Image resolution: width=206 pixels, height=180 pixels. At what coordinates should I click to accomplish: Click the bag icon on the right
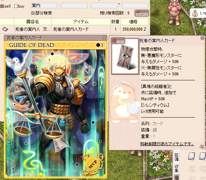tap(195, 14)
